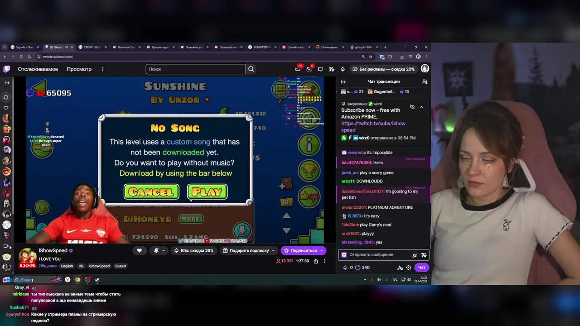Image resolution: width=580 pixels, height=326 pixels.
Task: Select the English tag
Action: click(x=67, y=266)
